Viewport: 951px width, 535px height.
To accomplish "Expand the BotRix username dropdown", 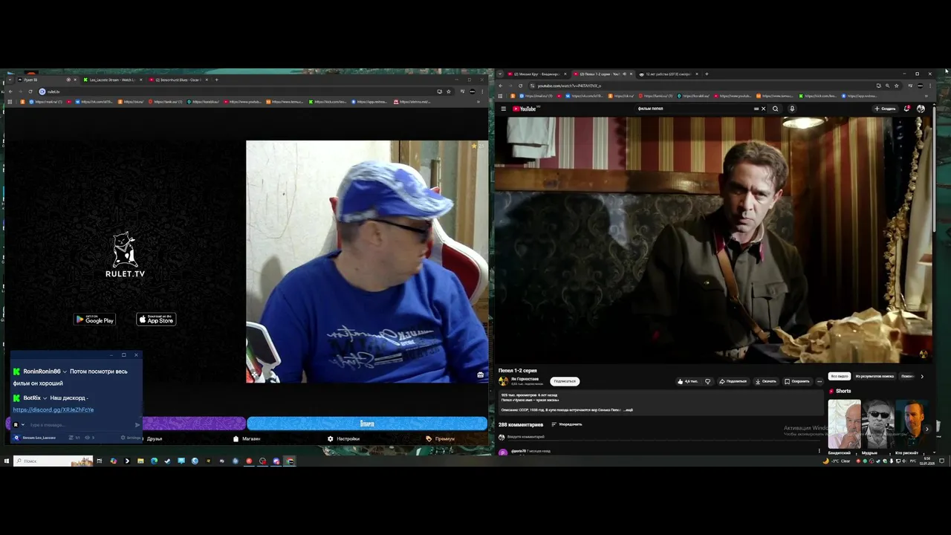I will (45, 398).
